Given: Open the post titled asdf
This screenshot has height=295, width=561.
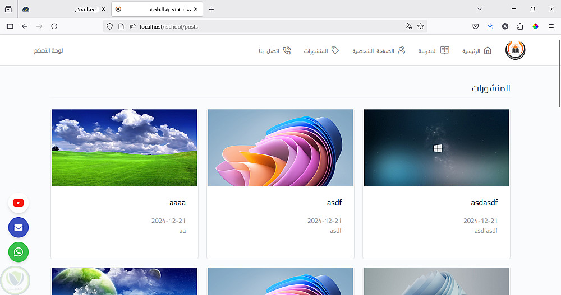Looking at the screenshot, I should click(334, 203).
